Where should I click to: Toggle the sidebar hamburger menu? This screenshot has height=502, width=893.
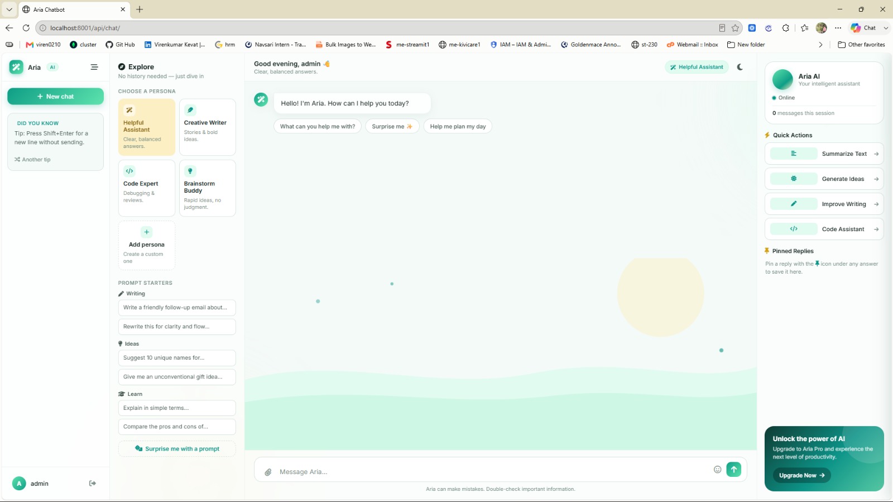tap(94, 67)
